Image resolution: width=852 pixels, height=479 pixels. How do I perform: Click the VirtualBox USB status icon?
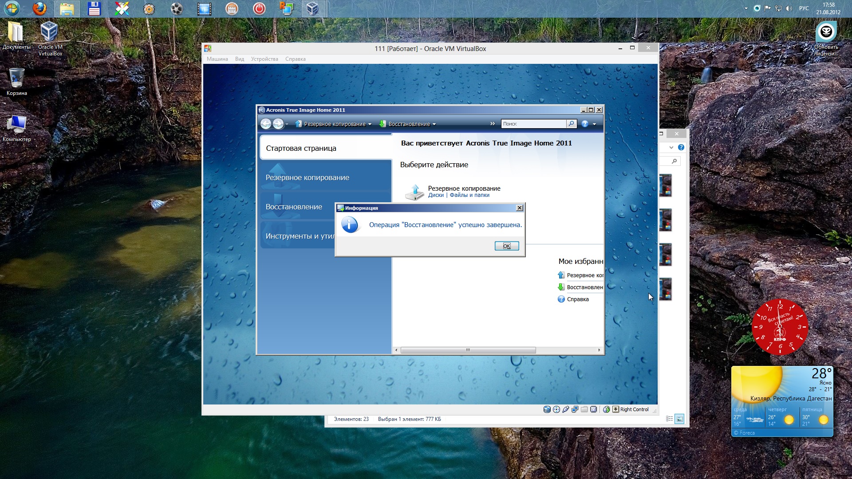pyautogui.click(x=566, y=409)
